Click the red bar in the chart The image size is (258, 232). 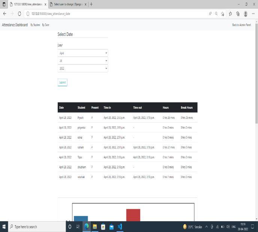click(x=133, y=215)
